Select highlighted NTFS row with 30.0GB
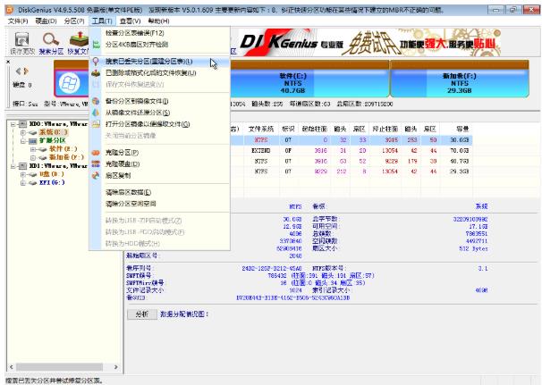Screen dimensions: 542x385 351,140
